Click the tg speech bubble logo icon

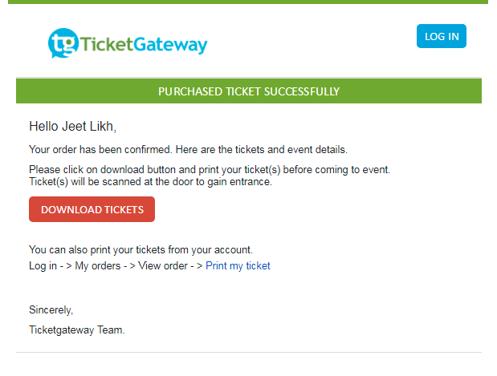click(x=63, y=43)
